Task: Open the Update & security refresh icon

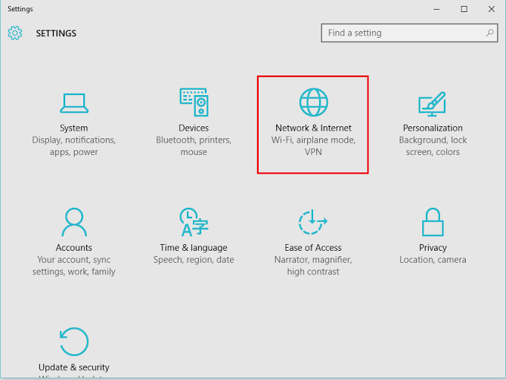Action: (x=74, y=341)
